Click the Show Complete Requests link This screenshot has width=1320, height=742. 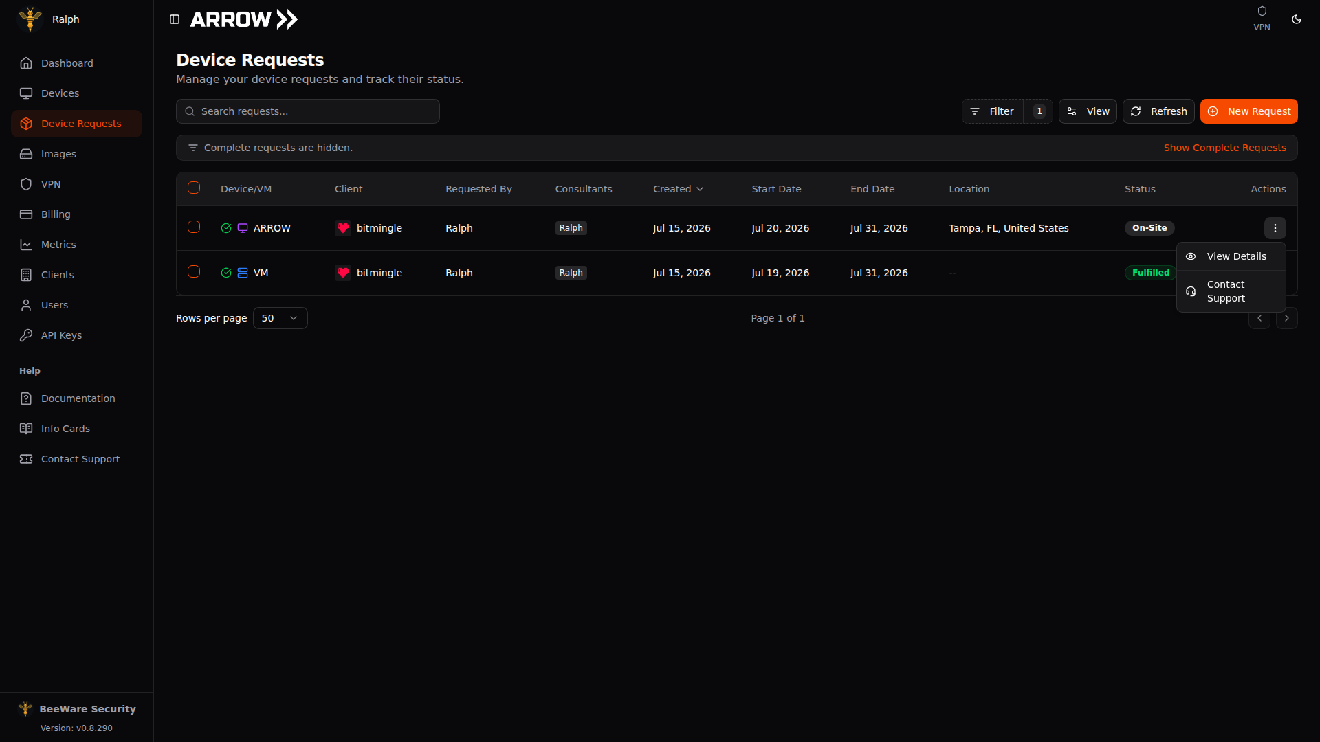pos(1224,148)
